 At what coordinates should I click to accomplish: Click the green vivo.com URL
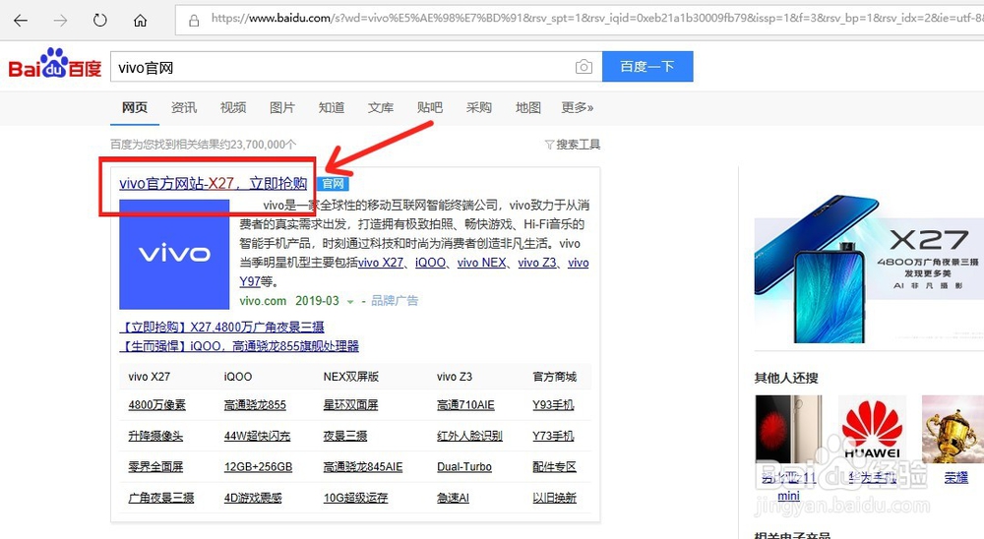pos(263,301)
